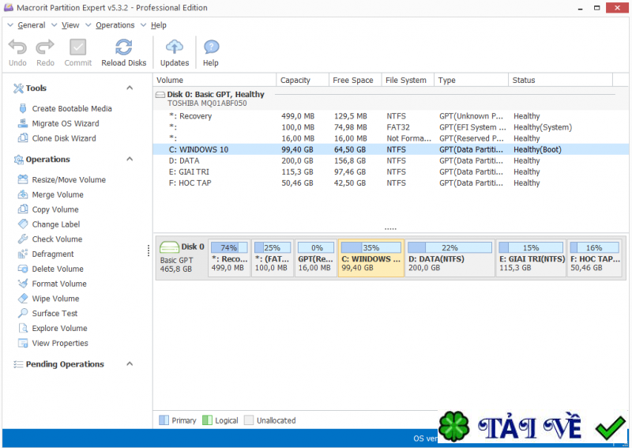Viewport: 632px width, 448px height.
Task: Open Explore Volume operation
Action: [x=52, y=328]
